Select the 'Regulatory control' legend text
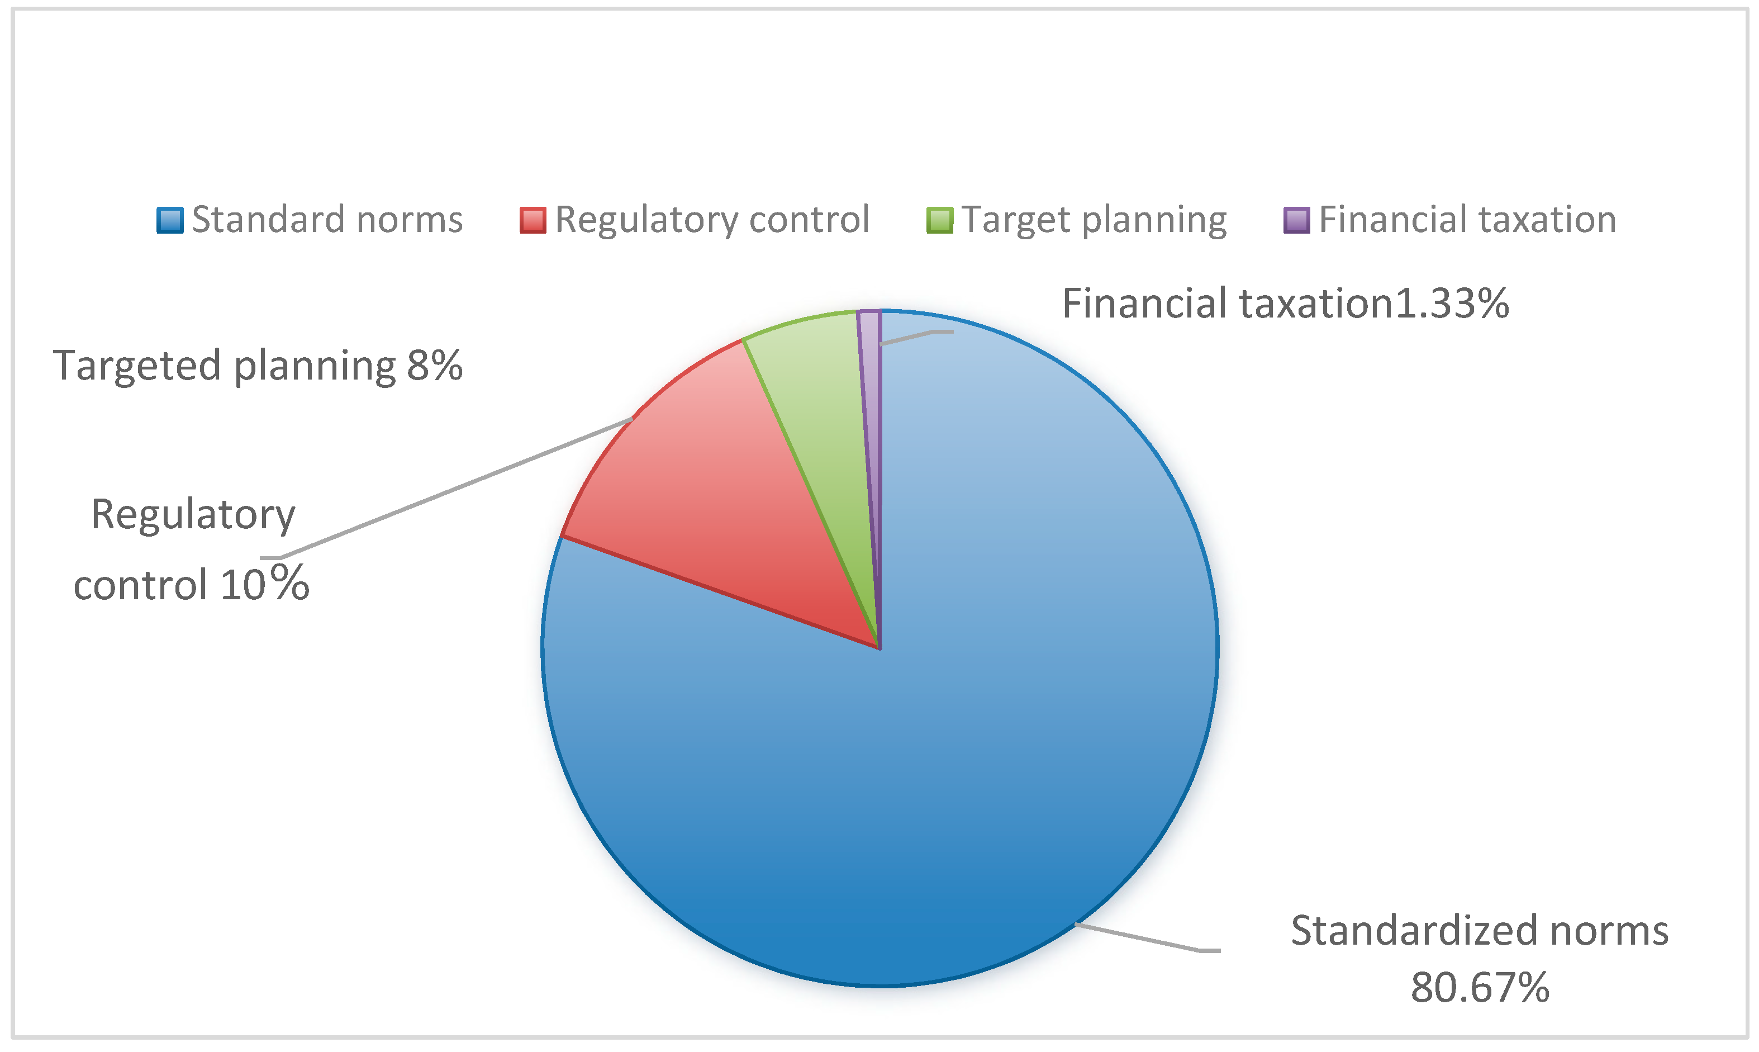Image resolution: width=1759 pixels, height=1052 pixels. pos(712,220)
